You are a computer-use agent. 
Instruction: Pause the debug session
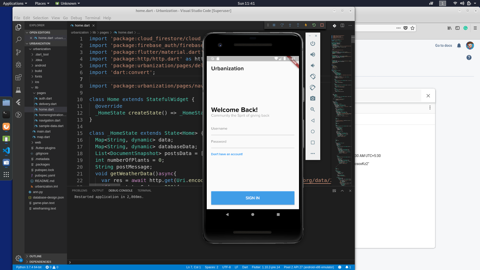(x=274, y=25)
